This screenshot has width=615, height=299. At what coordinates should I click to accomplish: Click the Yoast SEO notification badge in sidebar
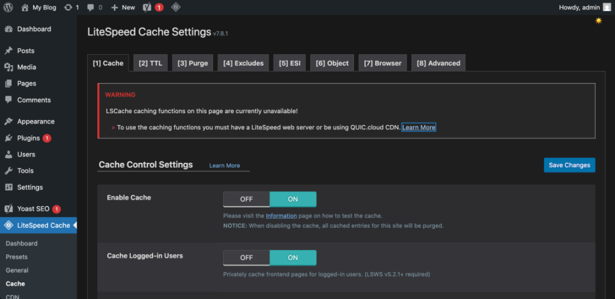(57, 209)
